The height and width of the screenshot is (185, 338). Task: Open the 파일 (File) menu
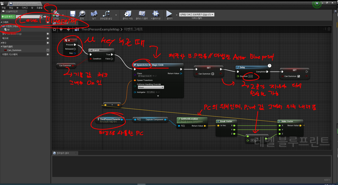[4, 8]
